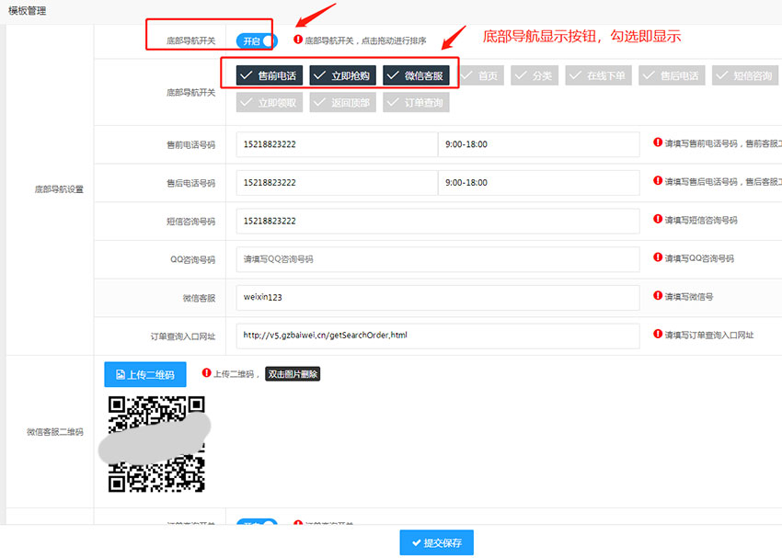Click the 微信客服 field containing weixin123

pos(438,298)
